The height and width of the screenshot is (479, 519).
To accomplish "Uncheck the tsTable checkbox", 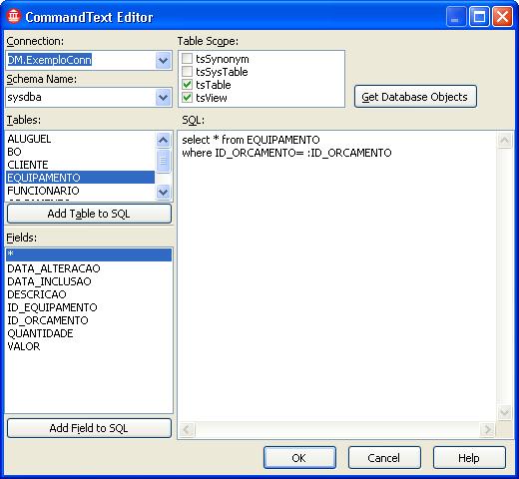I will (187, 85).
